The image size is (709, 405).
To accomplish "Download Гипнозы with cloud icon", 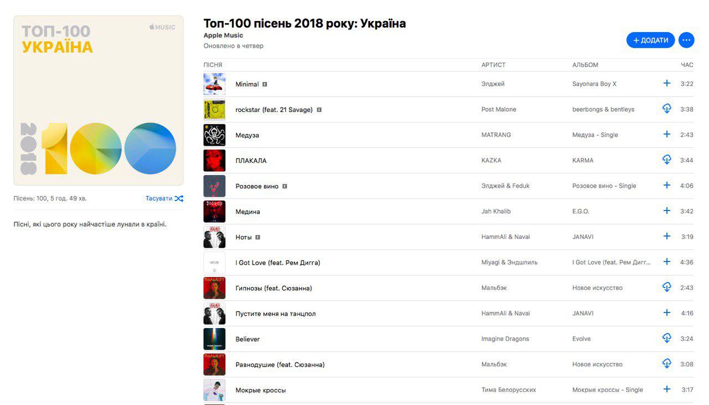I will tap(667, 288).
